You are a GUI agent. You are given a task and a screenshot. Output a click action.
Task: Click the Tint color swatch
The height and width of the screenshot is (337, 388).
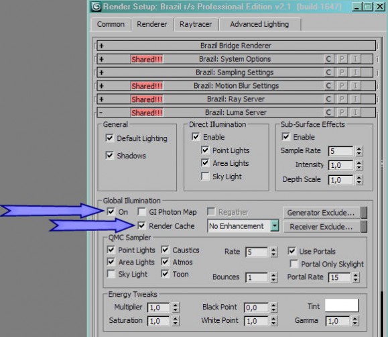(342, 305)
